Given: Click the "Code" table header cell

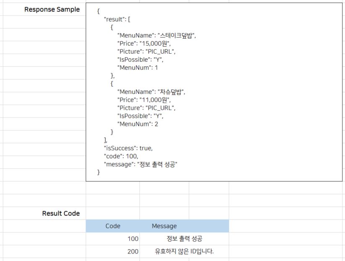Looking at the screenshot, I should tap(112, 226).
